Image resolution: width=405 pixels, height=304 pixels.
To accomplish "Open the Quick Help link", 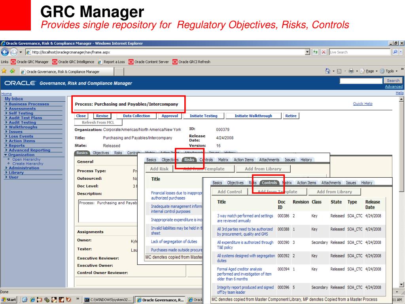I will [363, 104].
